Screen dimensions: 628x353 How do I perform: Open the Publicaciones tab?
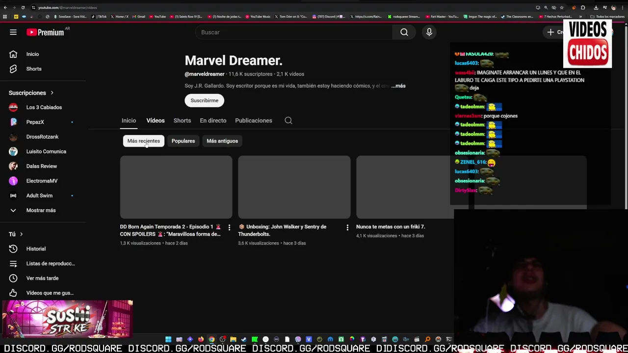(254, 121)
